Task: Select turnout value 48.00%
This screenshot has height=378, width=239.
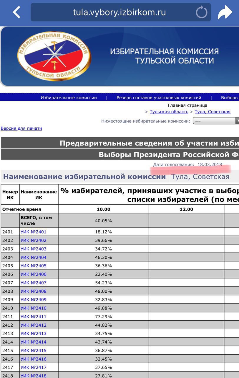Action: click(103, 291)
